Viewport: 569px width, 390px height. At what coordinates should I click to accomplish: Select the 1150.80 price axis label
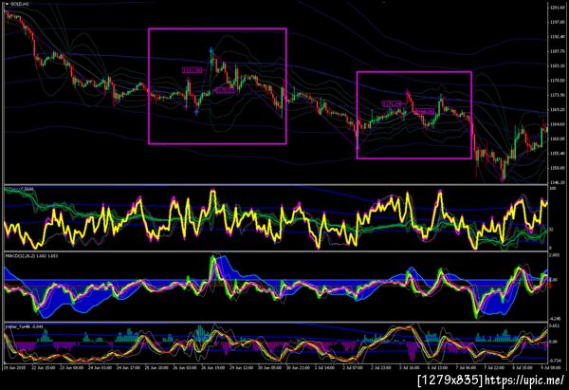[x=557, y=168]
